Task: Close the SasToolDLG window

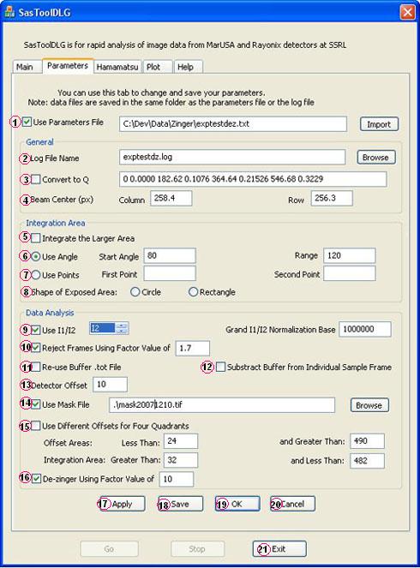Action: coord(408,12)
